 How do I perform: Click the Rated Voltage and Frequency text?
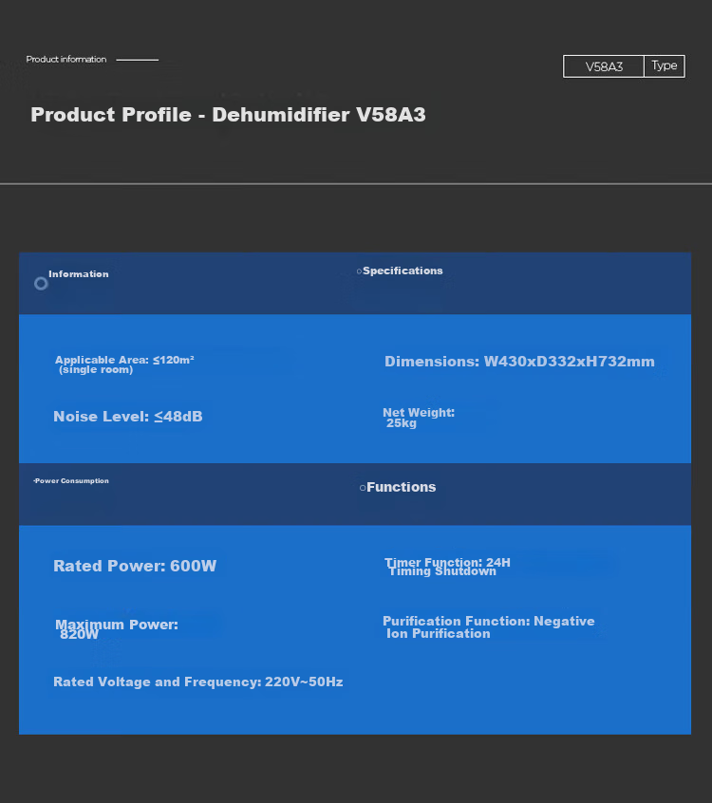point(198,682)
